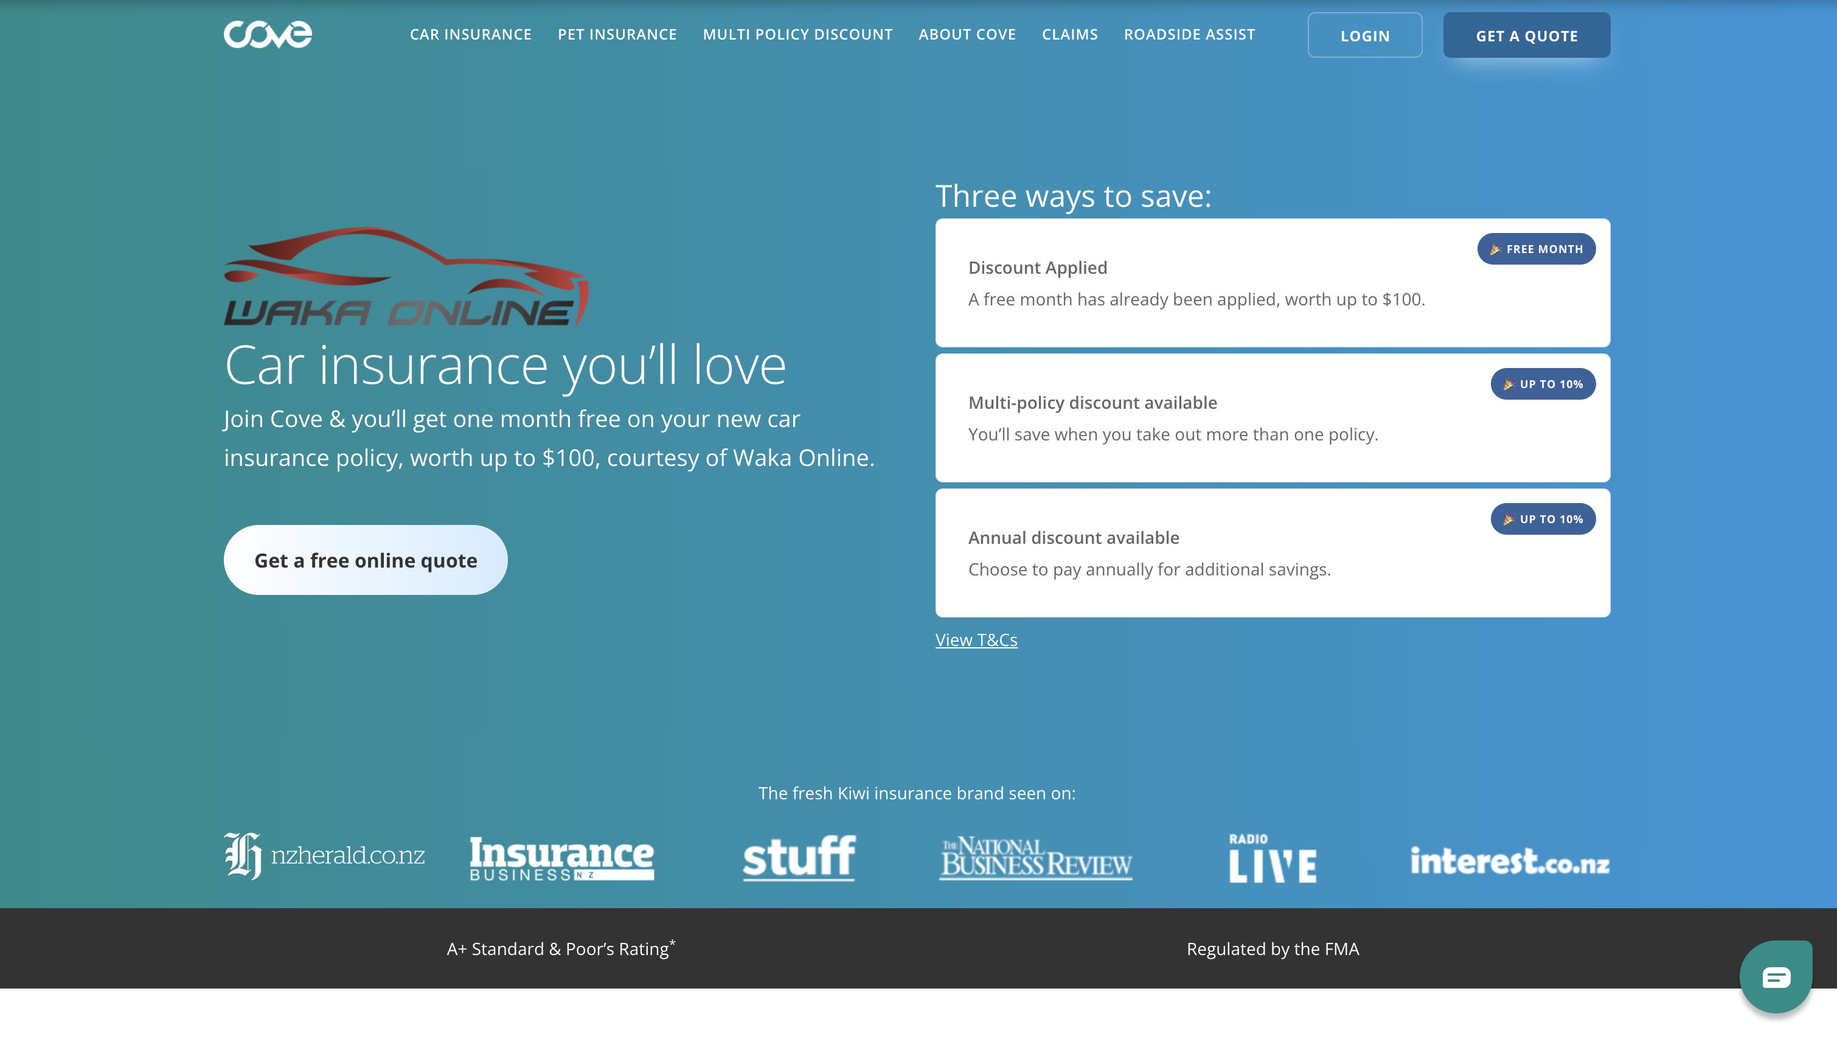Click A+ Standard & Poor's Rating text
This screenshot has width=1837, height=1039.
561,948
